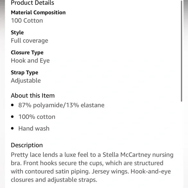Click the bullet point before 87% polyamide
The height and width of the screenshot is (188, 188).
[x=12, y=105]
